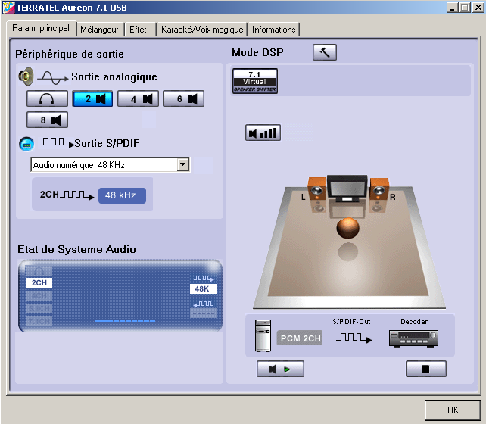The image size is (486, 424).
Task: Toggle 7.1 Virtual Speaker Shifter
Action: pos(255,81)
